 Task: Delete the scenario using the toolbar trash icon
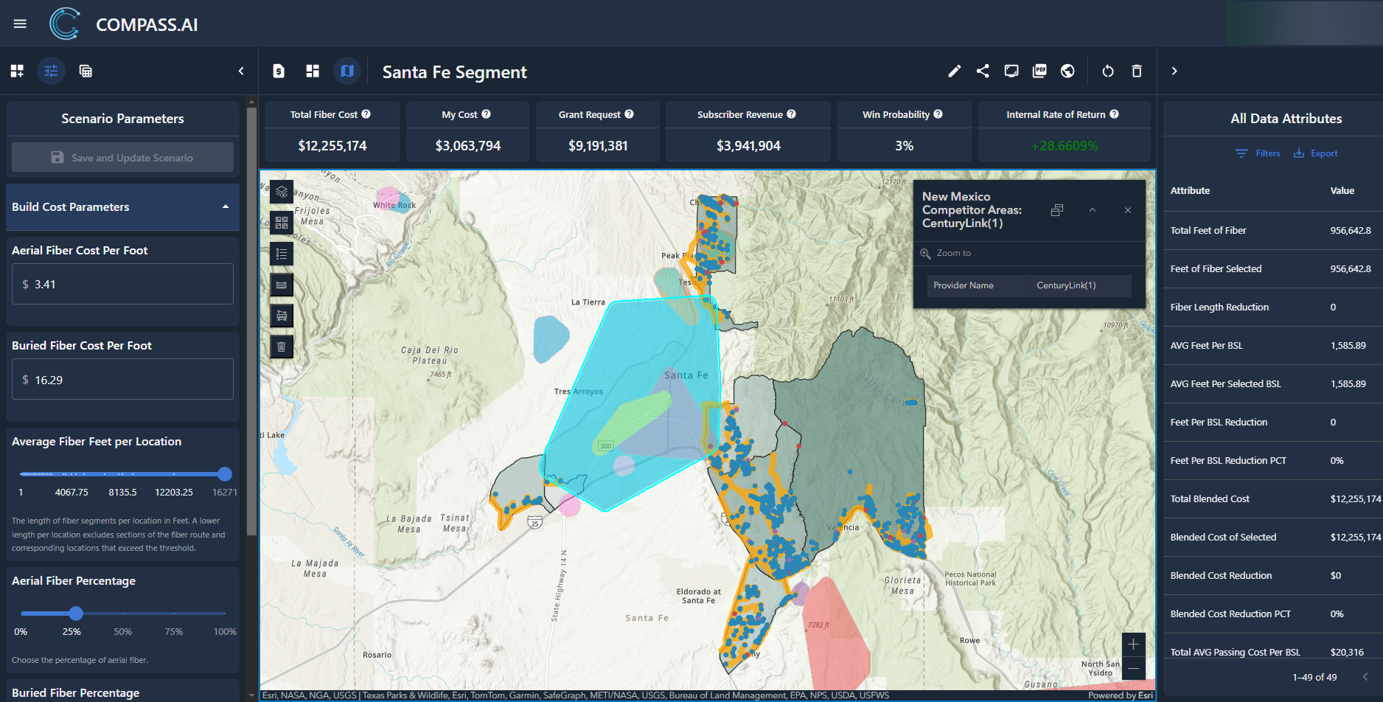1137,72
